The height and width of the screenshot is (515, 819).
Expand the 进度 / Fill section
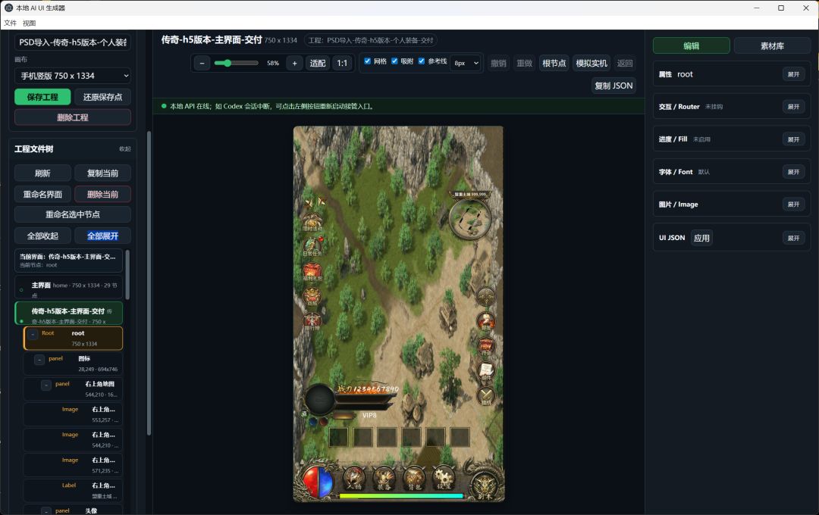[793, 139]
